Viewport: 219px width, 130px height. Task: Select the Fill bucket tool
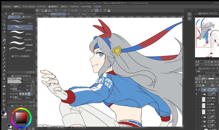[x=4, y=86]
